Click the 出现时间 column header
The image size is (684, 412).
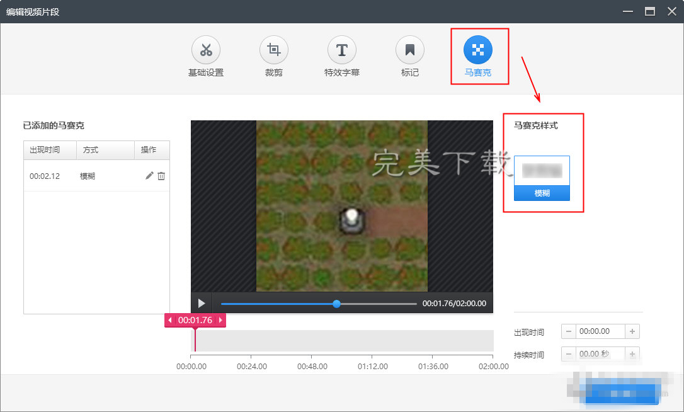(50, 150)
